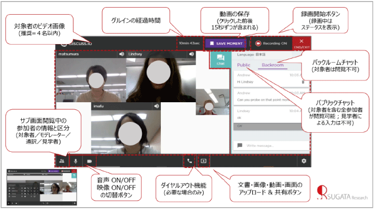The height and width of the screenshot is (211, 375).
Task: Select imafu's video feed
Action: pos(127,132)
